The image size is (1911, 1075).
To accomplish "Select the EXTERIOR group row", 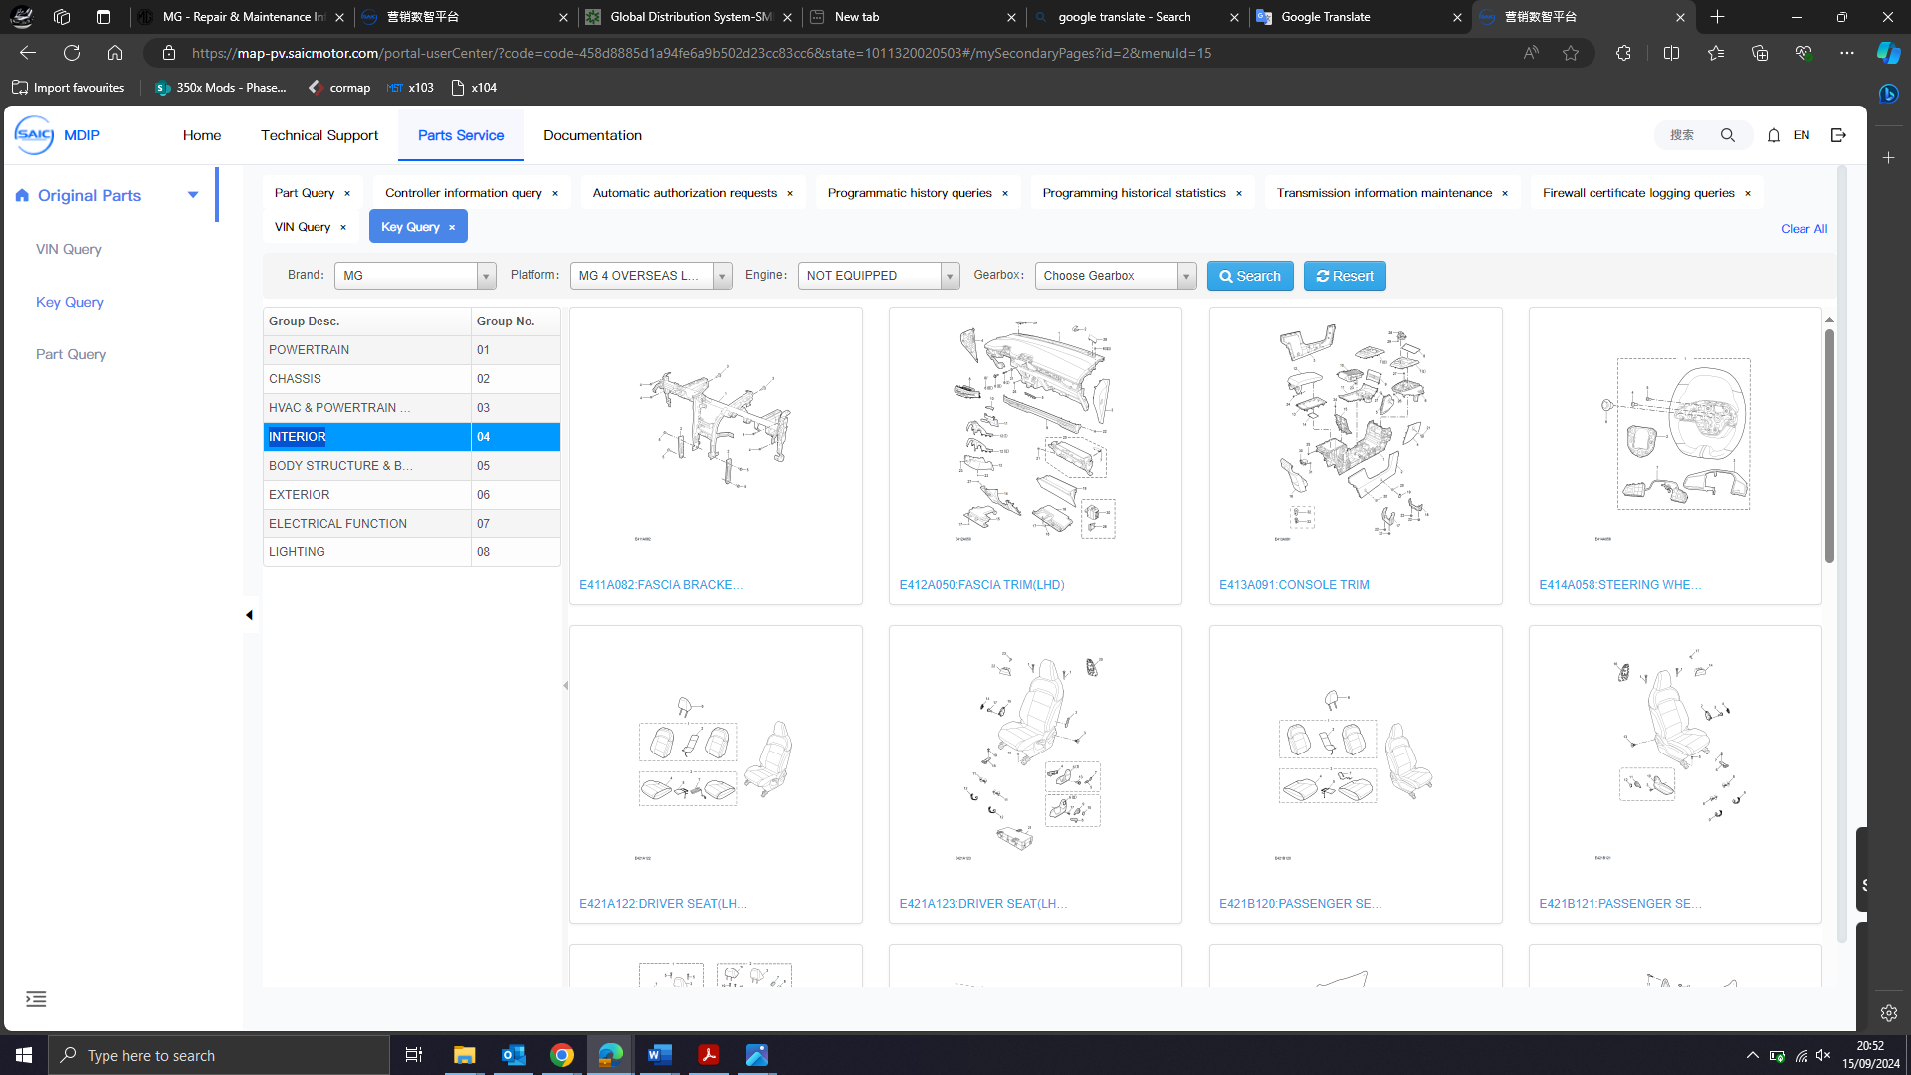I will tap(412, 495).
